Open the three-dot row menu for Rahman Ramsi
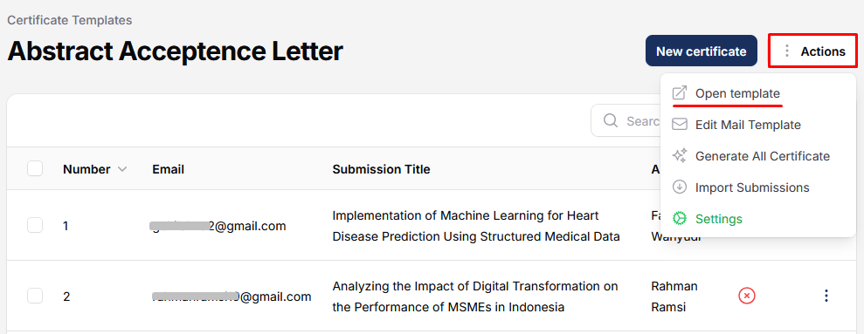This screenshot has width=864, height=334. [x=826, y=296]
